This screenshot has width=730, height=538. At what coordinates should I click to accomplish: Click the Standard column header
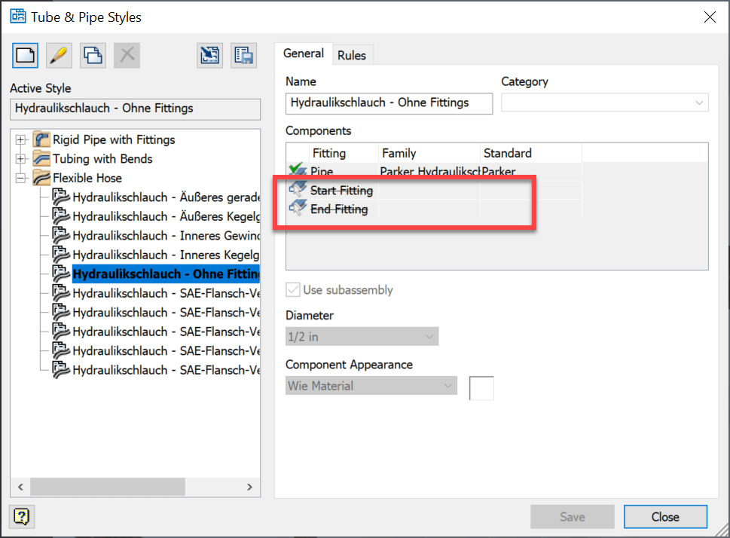(531, 153)
